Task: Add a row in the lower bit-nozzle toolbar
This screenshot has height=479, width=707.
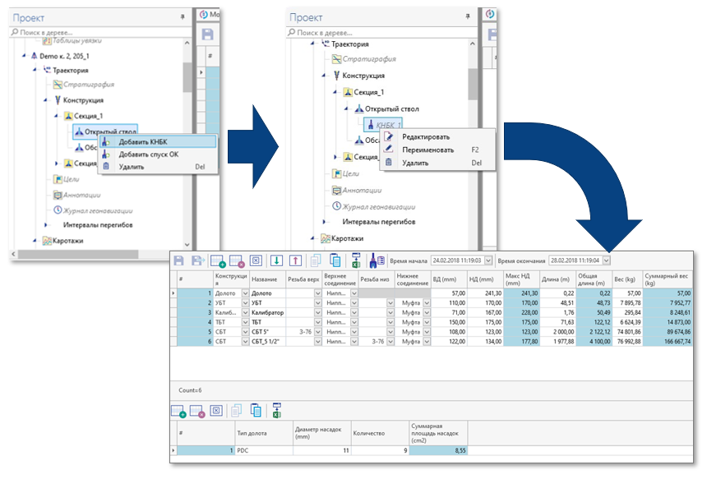Action: tap(178, 411)
